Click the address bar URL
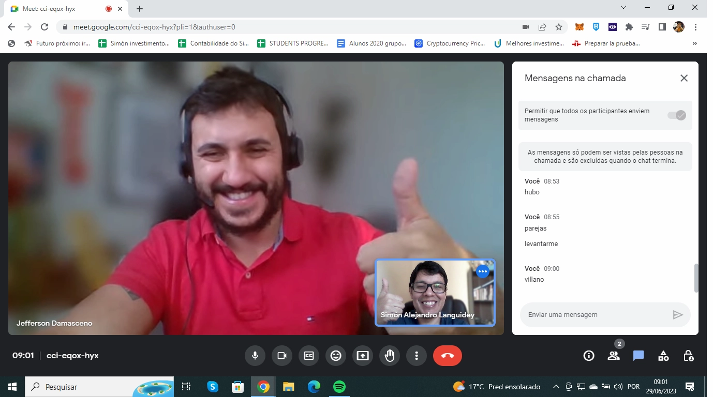The width and height of the screenshot is (713, 397). [154, 27]
